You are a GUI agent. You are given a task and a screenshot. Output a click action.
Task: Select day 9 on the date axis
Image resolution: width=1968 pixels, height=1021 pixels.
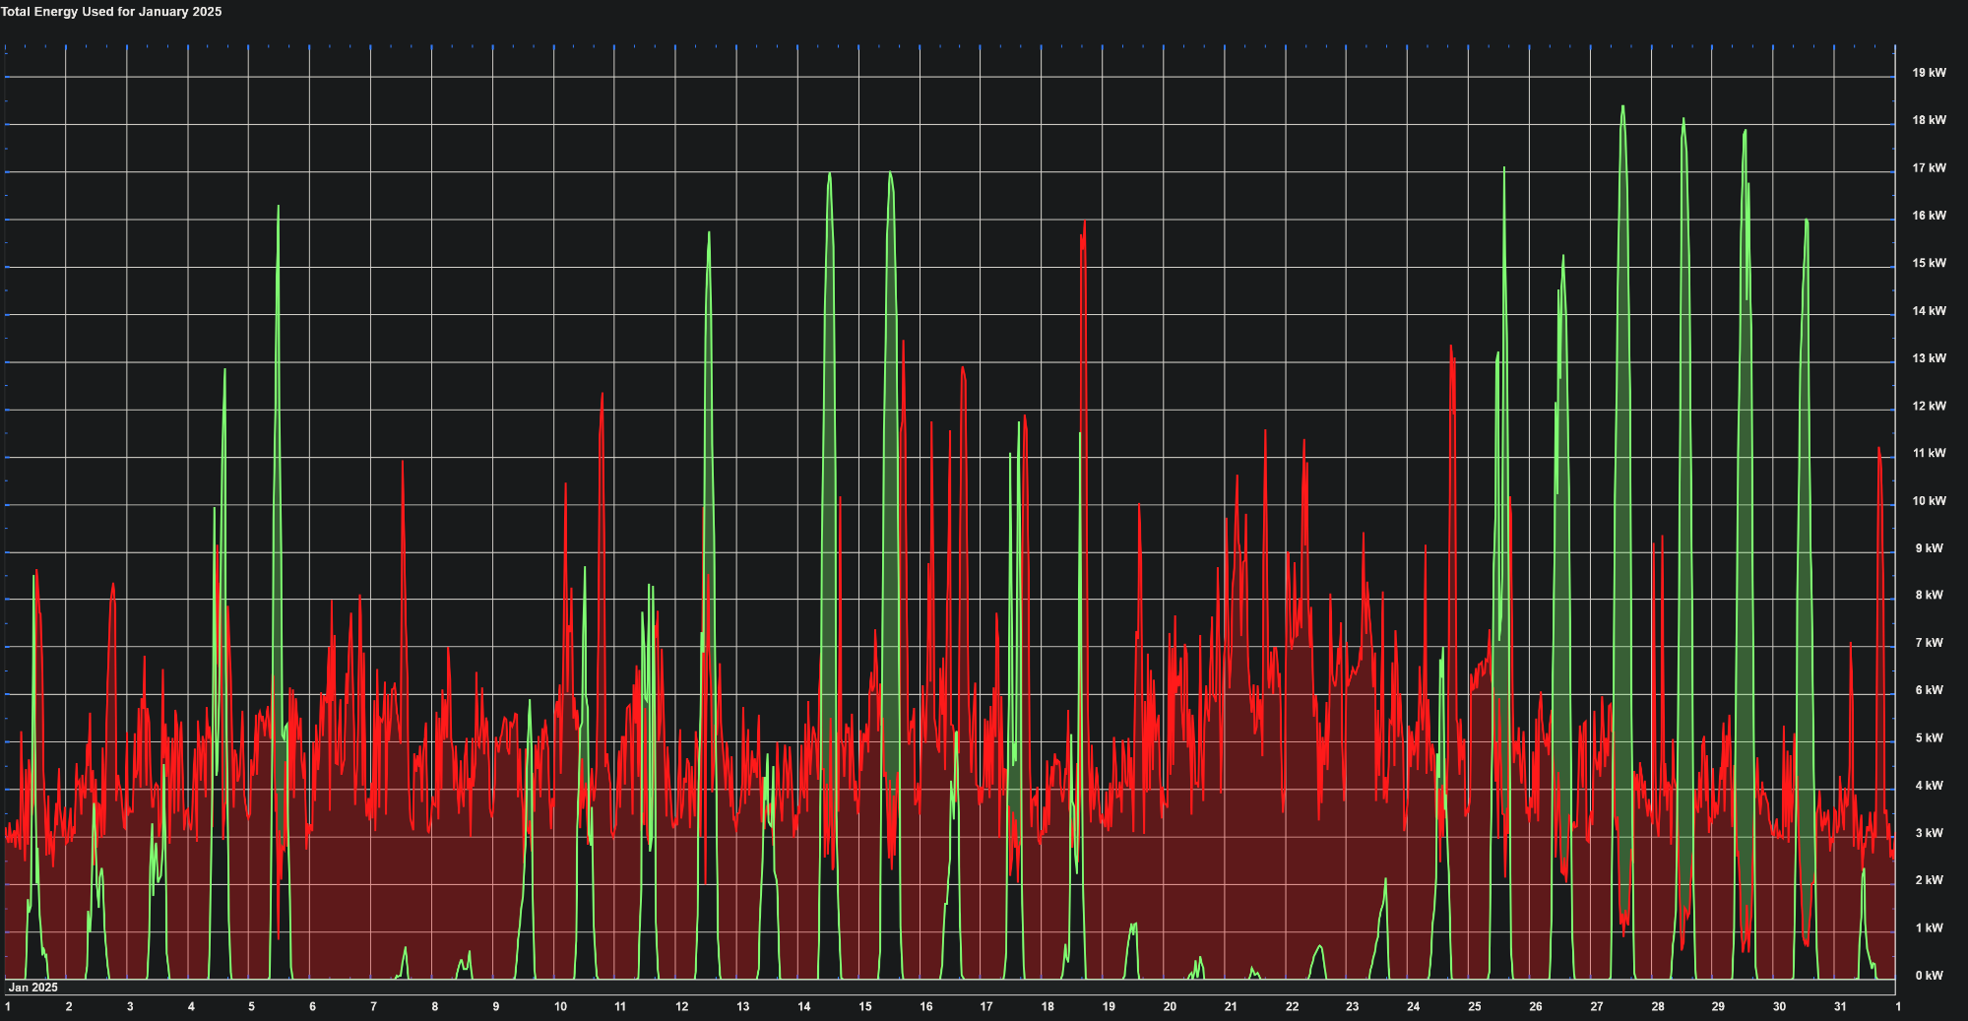click(x=496, y=1006)
